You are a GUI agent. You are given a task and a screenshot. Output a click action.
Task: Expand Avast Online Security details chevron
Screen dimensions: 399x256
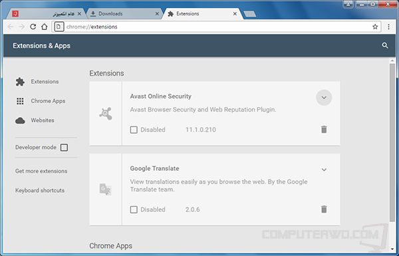pyautogui.click(x=324, y=98)
